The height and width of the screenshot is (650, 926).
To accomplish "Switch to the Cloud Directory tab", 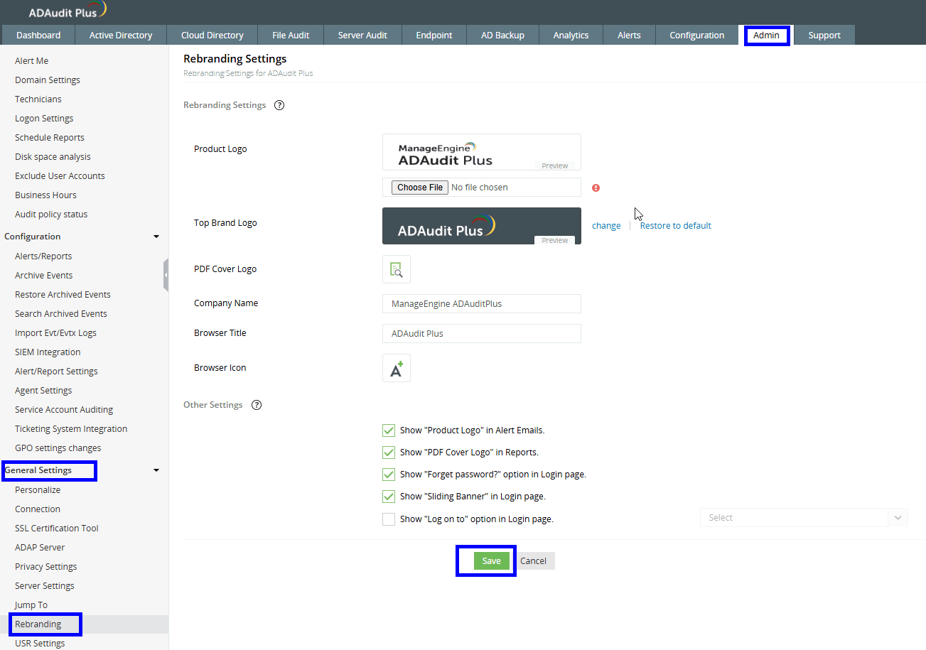I will click(x=212, y=35).
